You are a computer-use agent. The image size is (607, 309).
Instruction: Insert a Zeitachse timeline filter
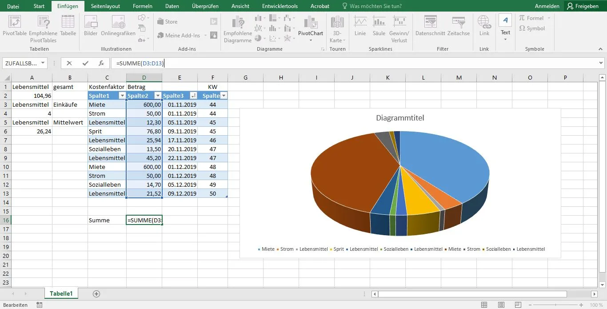(458, 27)
